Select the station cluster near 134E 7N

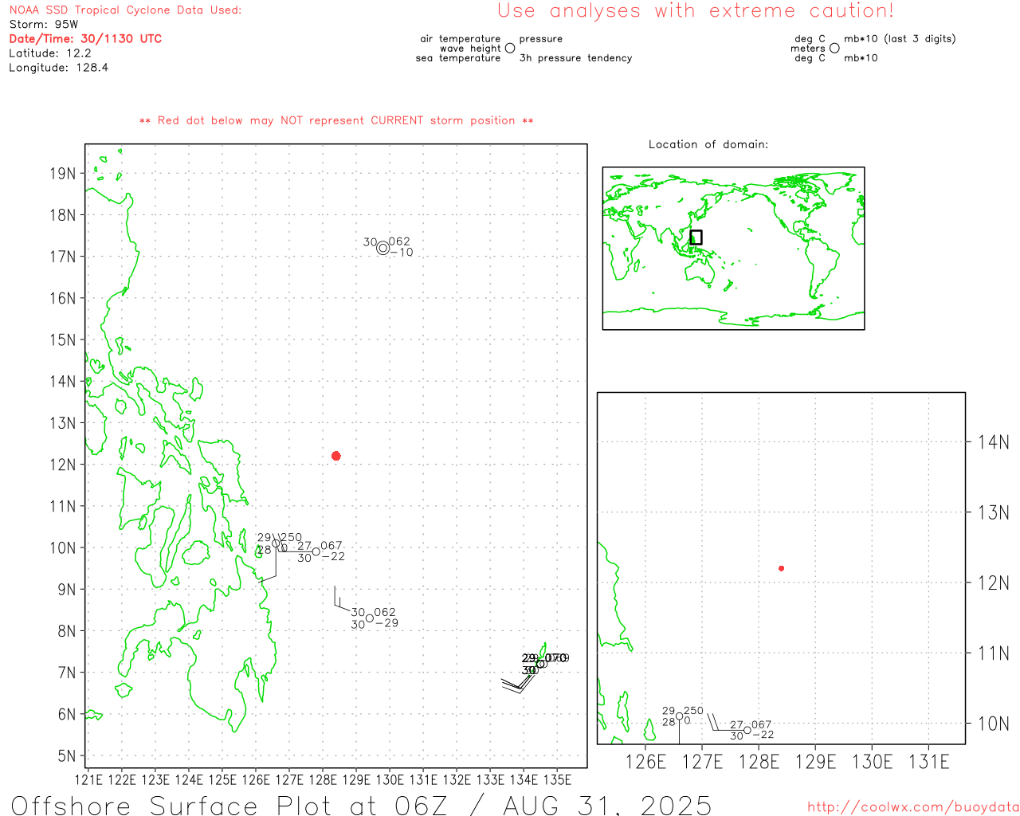coord(540,664)
